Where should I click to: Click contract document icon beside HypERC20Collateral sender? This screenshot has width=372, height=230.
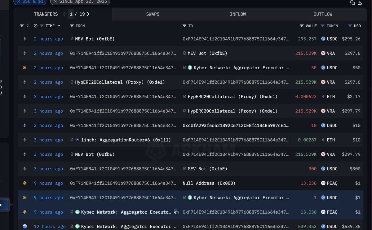pyautogui.click(x=72, y=82)
